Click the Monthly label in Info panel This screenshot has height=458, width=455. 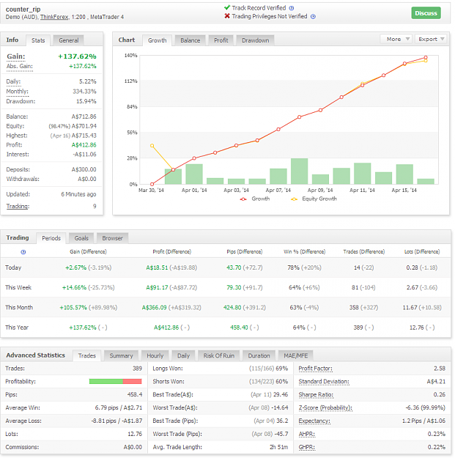[x=18, y=92]
